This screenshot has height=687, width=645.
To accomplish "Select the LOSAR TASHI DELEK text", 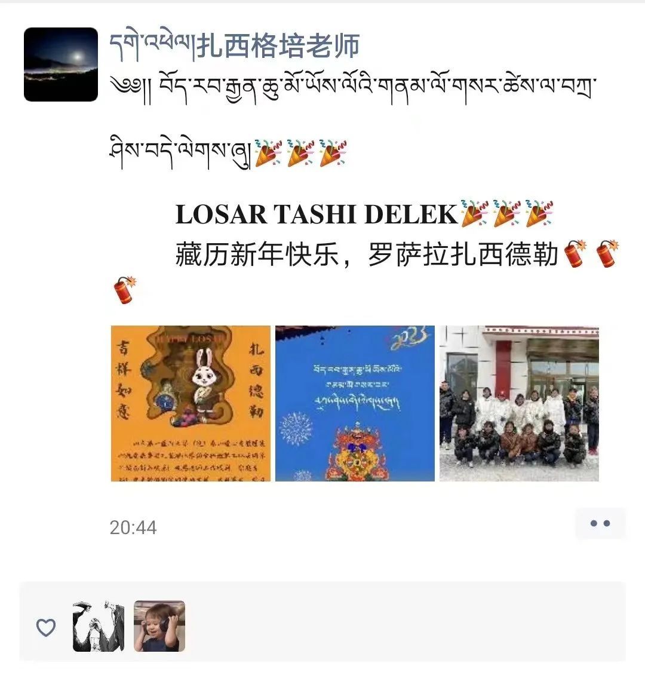I will coord(316,214).
